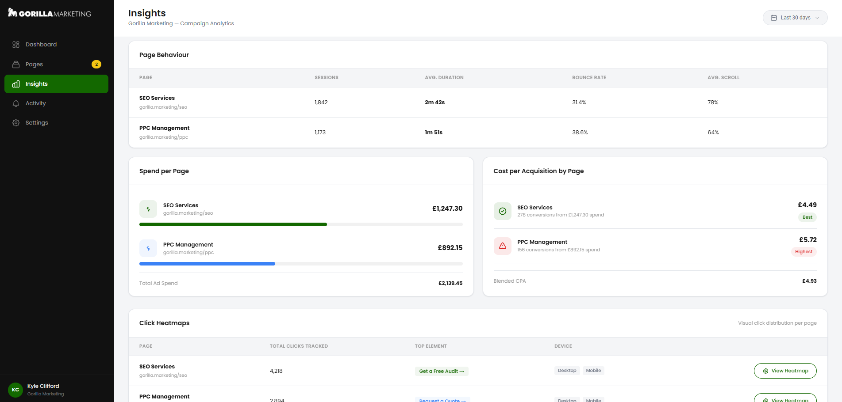Viewport: 842px width, 402px height.
Task: Click PPC Management in Page Behaviour table
Action: pos(164,128)
